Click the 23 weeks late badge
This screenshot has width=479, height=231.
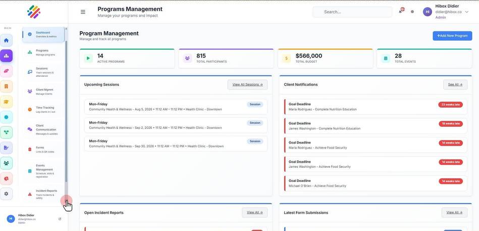[451, 105]
